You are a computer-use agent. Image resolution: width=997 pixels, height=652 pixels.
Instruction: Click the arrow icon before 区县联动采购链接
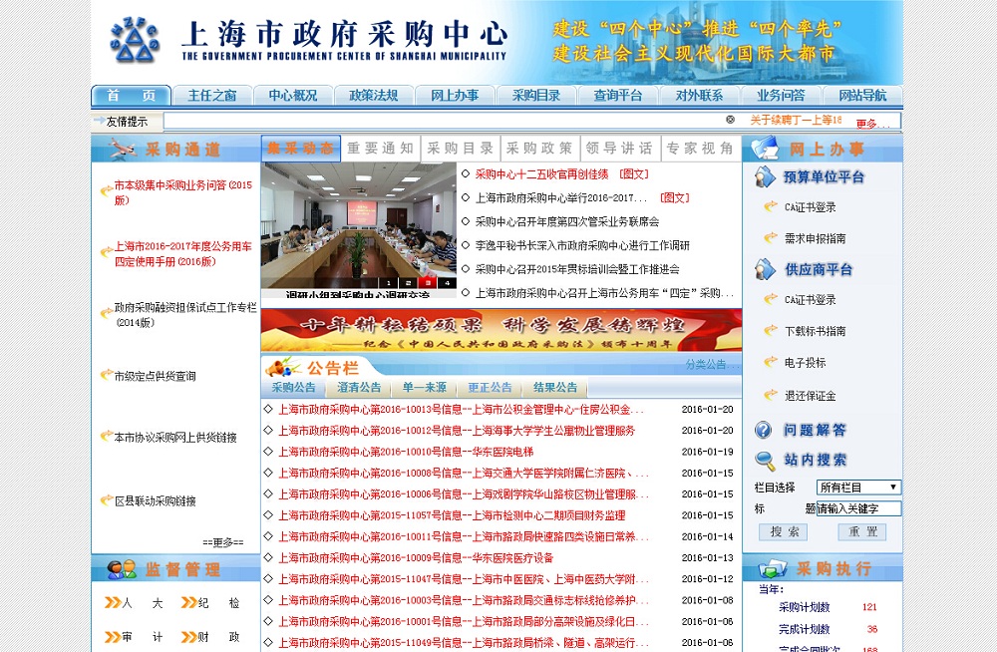point(107,500)
